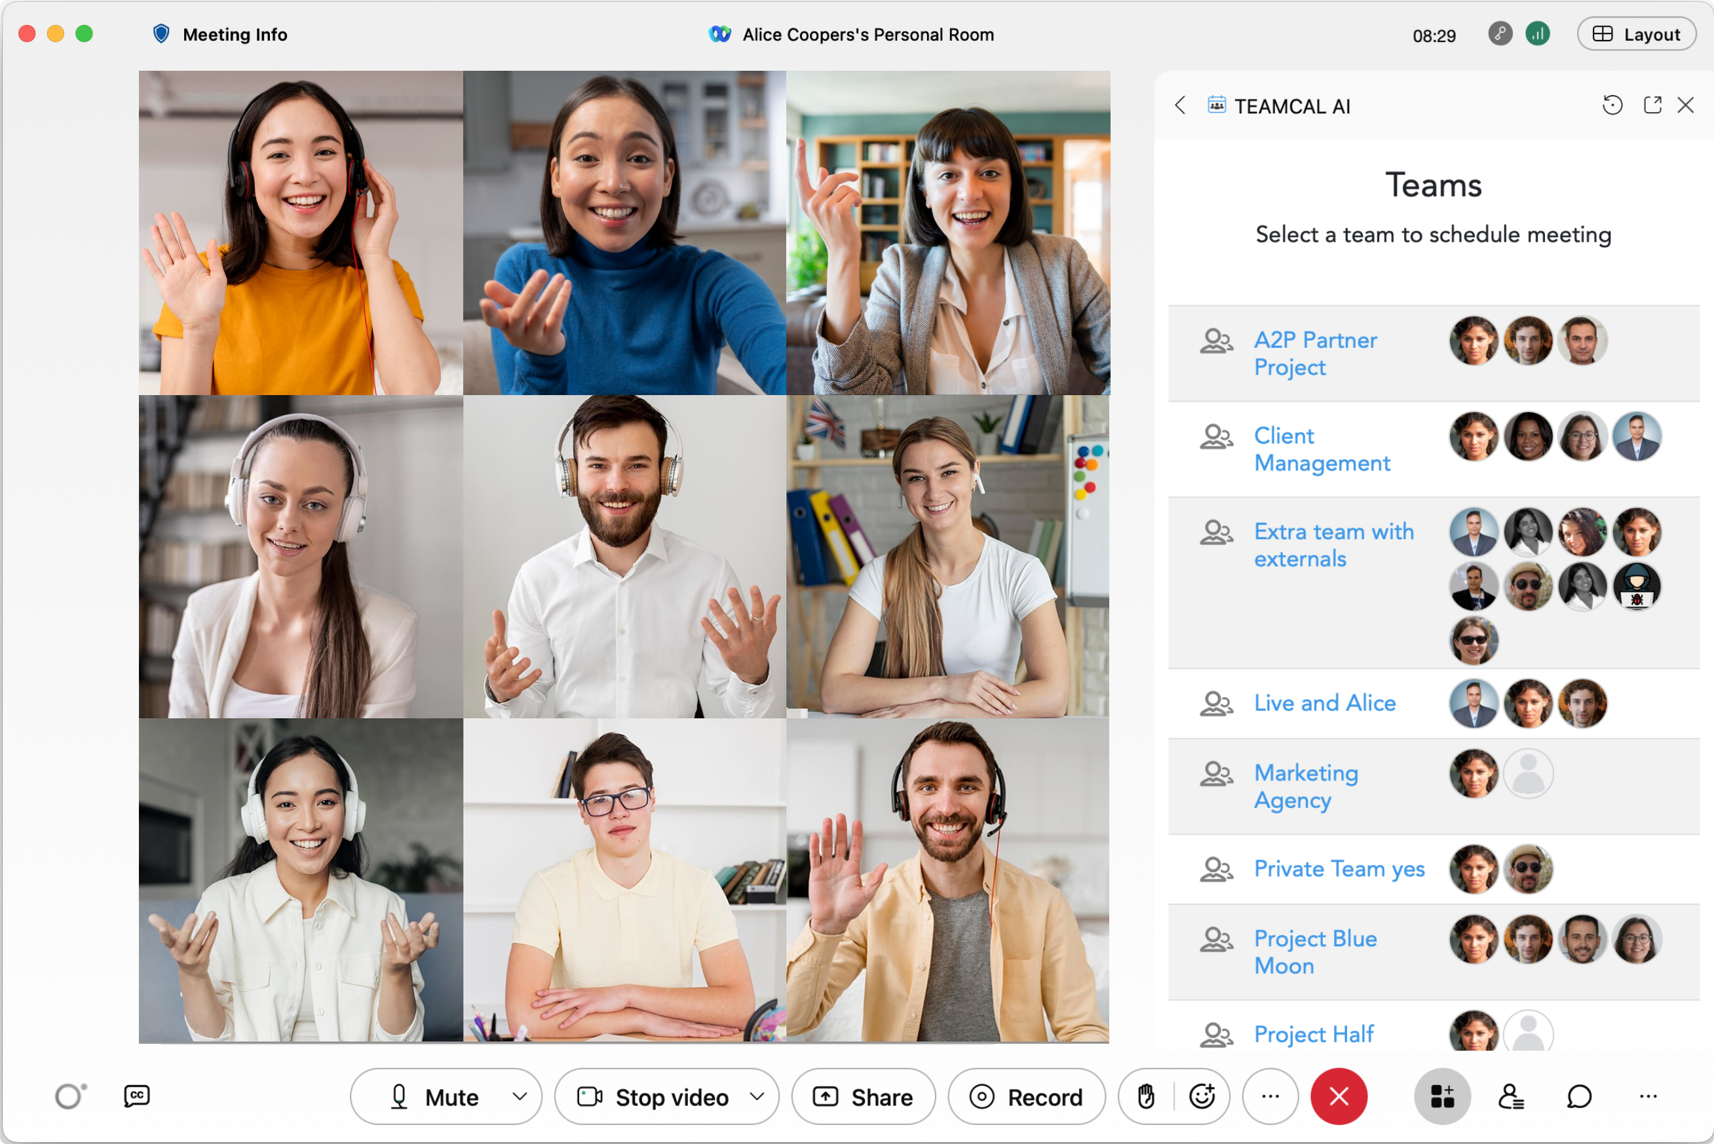This screenshot has height=1144, width=1714.
Task: Open audio options arrow next to Mute
Action: (x=520, y=1097)
